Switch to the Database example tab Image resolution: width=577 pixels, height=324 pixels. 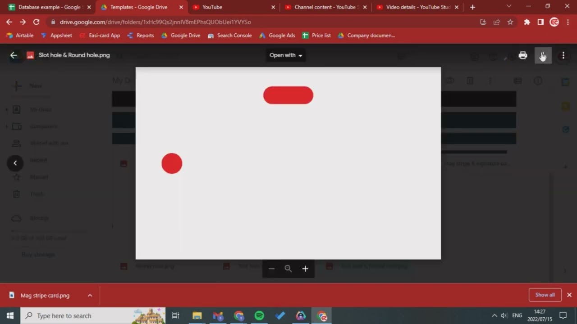(50, 7)
